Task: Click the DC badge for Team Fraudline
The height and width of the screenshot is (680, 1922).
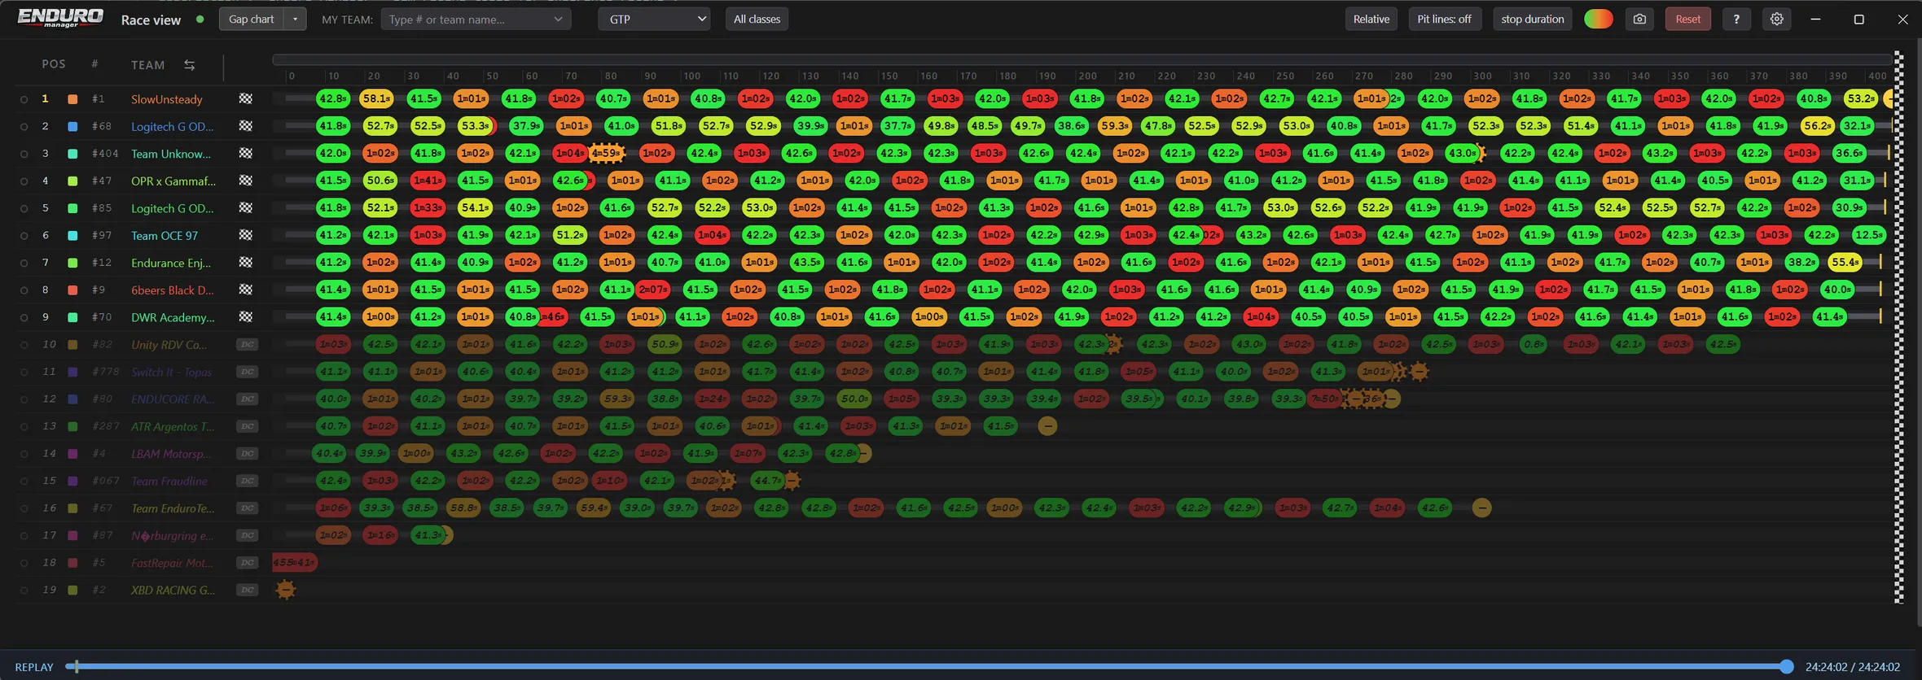Action: tap(248, 481)
